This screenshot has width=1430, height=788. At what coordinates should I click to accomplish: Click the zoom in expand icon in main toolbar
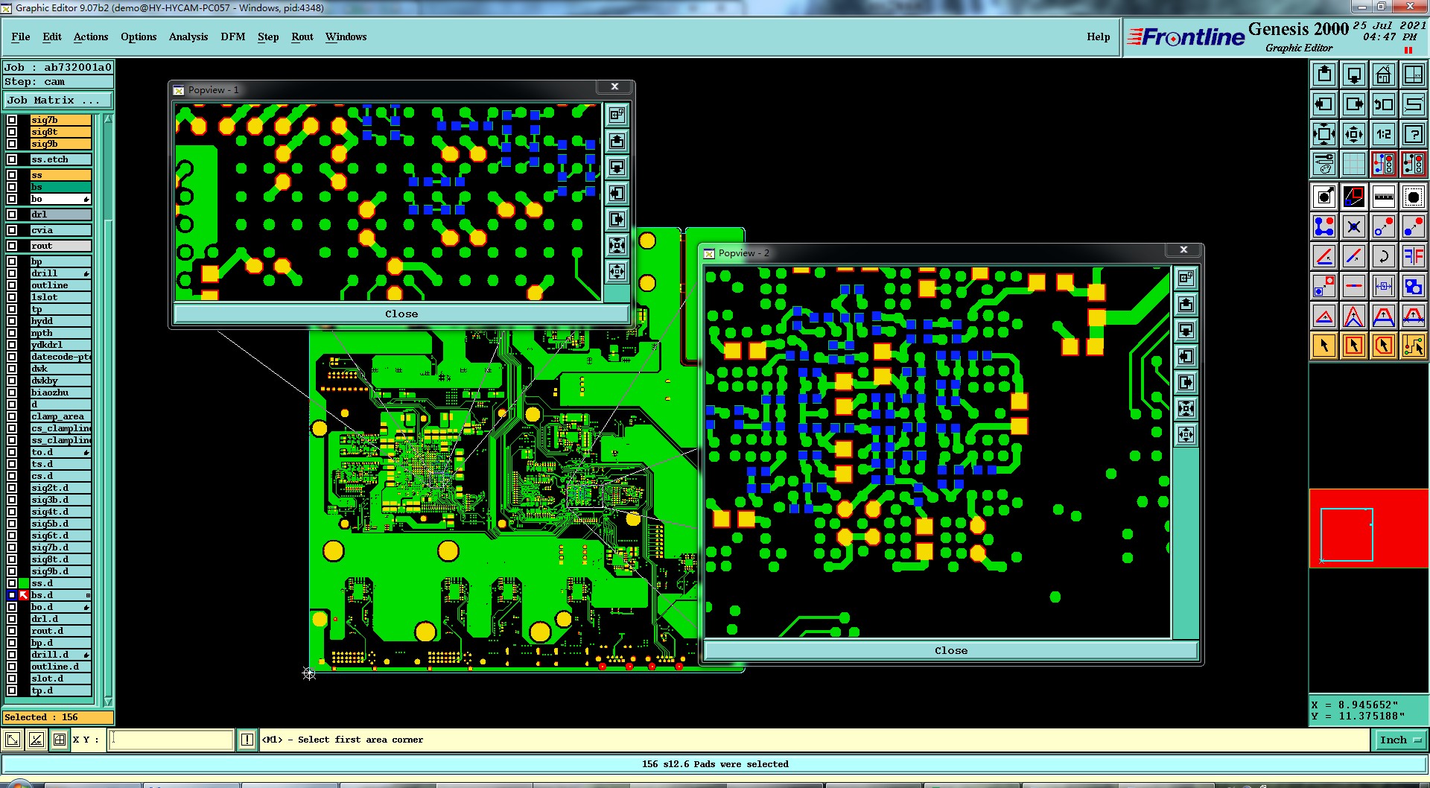tap(1324, 134)
